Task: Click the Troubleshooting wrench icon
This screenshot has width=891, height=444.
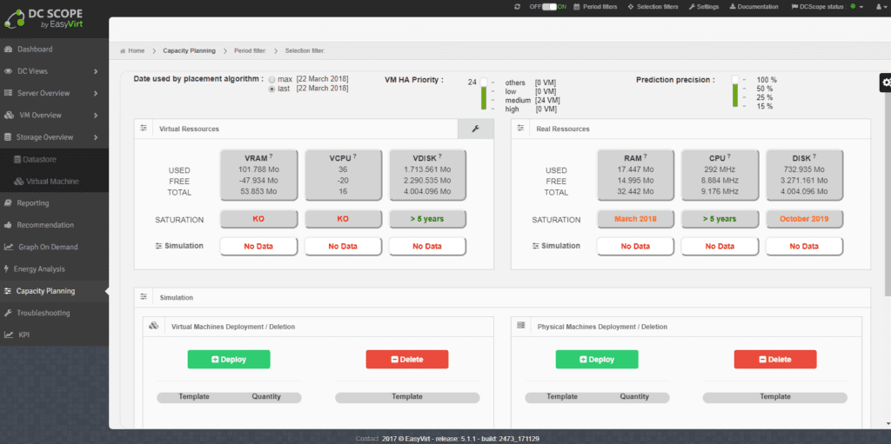Action: pos(8,313)
